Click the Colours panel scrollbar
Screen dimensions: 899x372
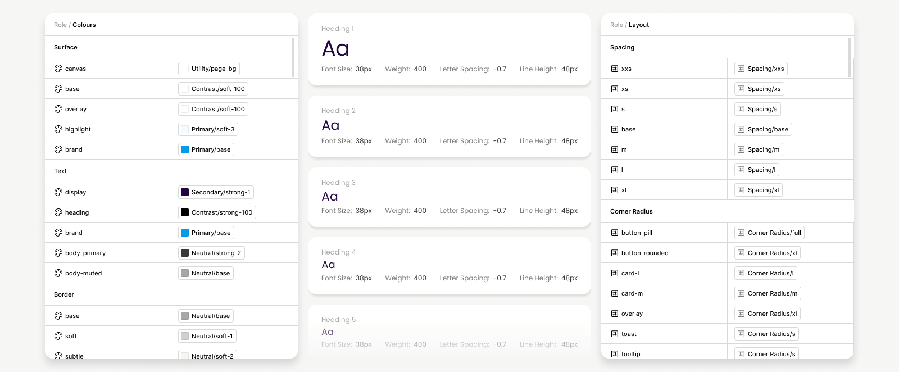[293, 57]
